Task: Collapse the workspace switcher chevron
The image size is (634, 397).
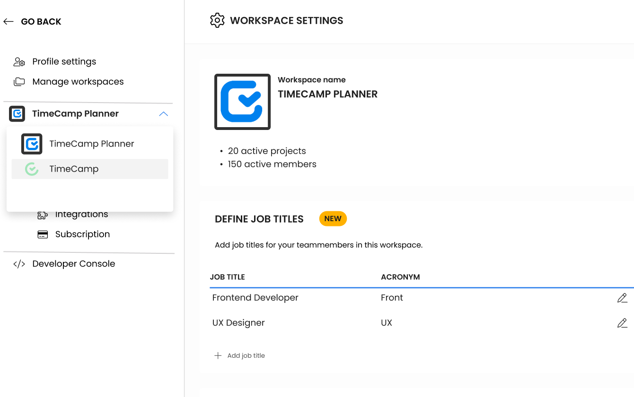Action: [163, 114]
